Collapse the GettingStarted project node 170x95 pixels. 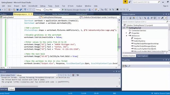(124, 28)
